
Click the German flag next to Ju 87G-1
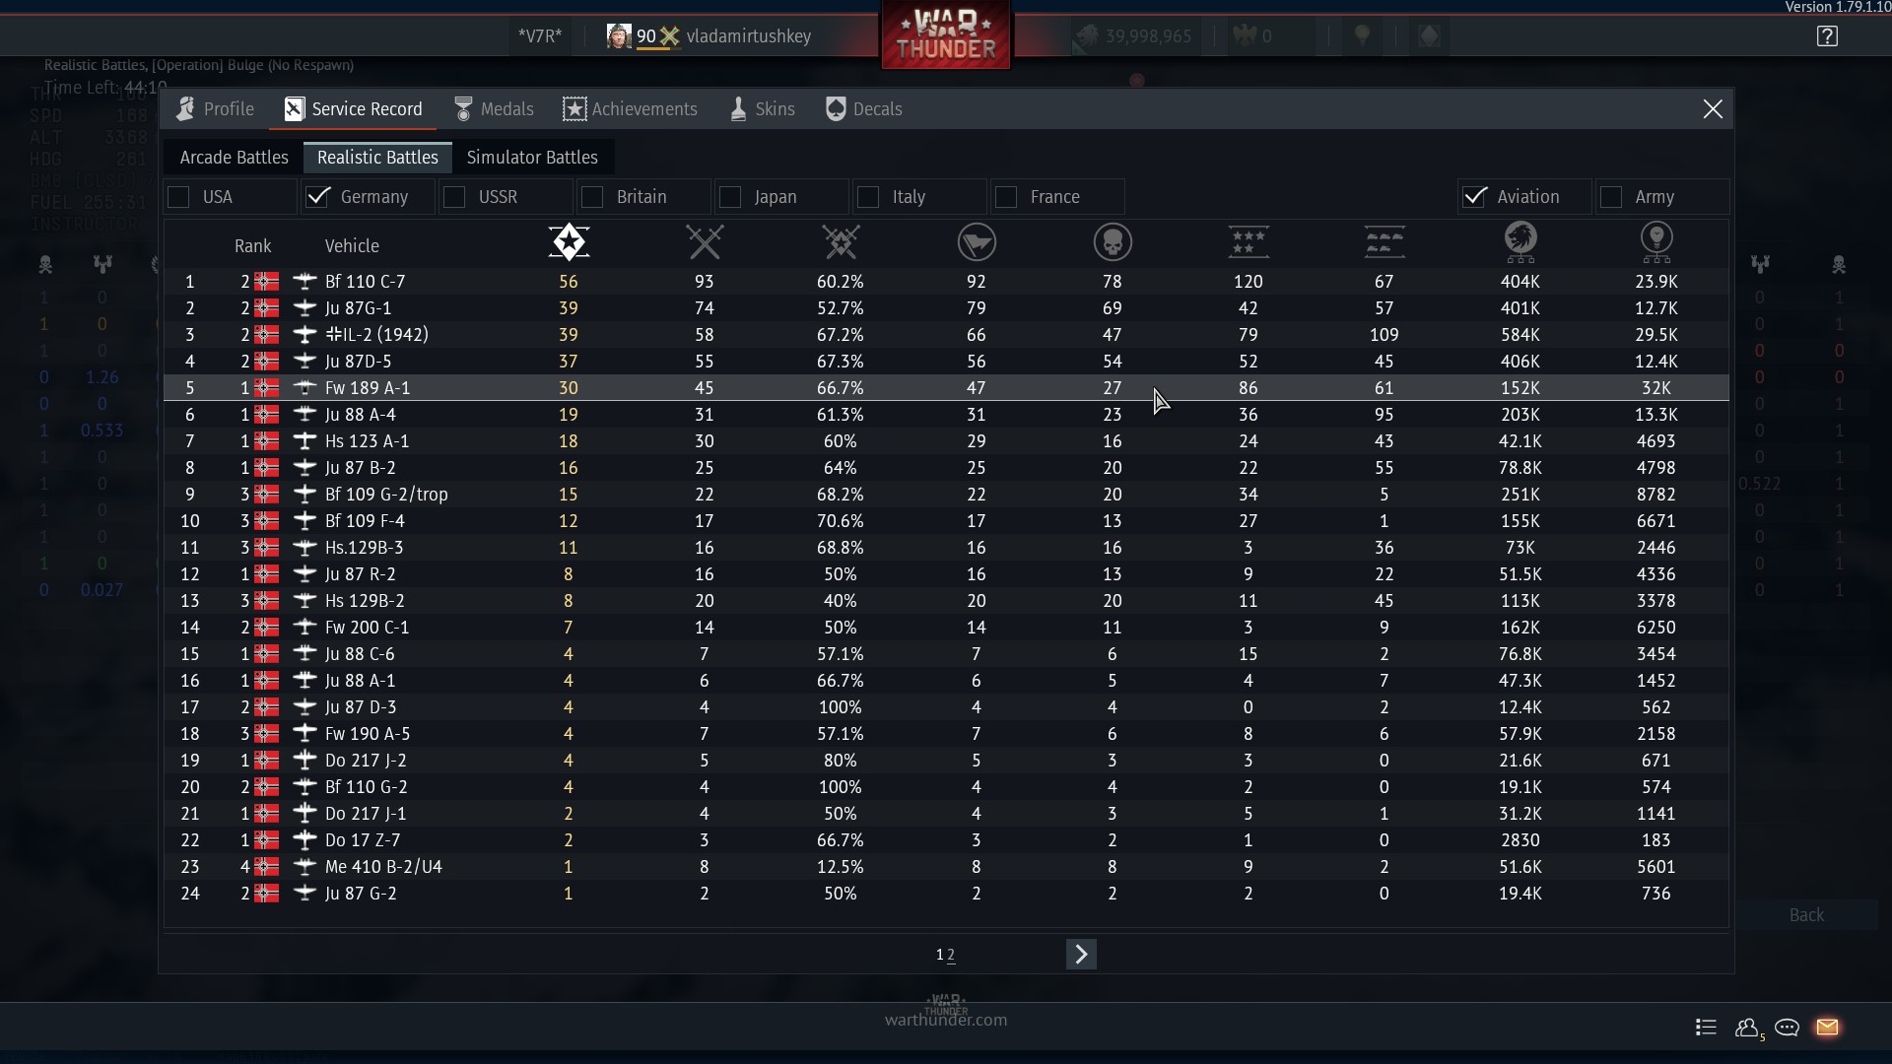point(266,308)
